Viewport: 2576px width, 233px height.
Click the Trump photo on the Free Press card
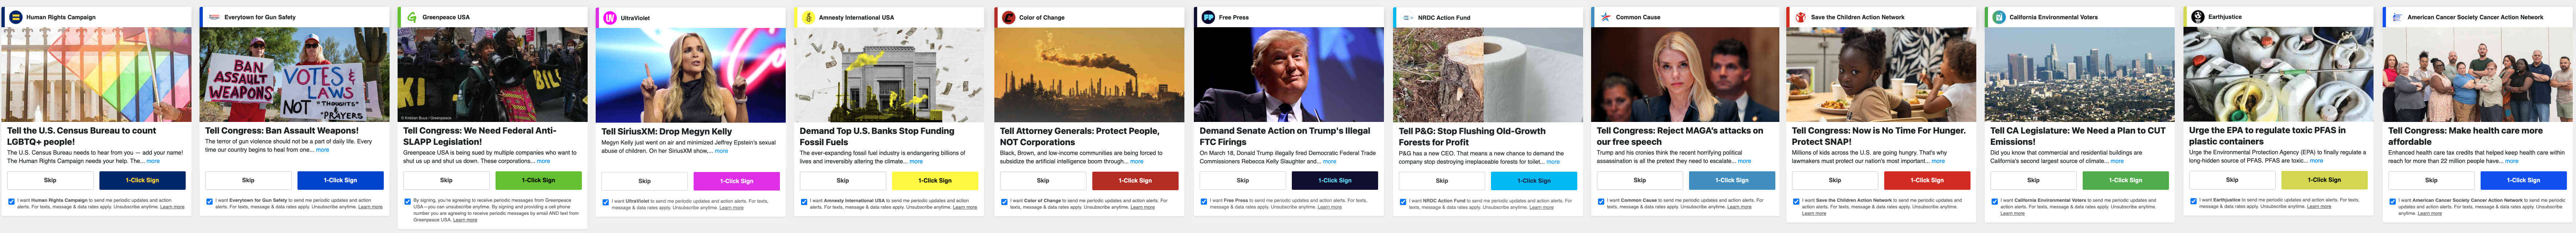[1289, 75]
